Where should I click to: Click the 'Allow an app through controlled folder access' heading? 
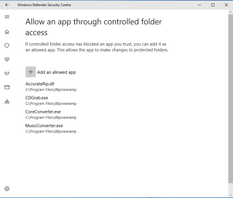coord(93,27)
